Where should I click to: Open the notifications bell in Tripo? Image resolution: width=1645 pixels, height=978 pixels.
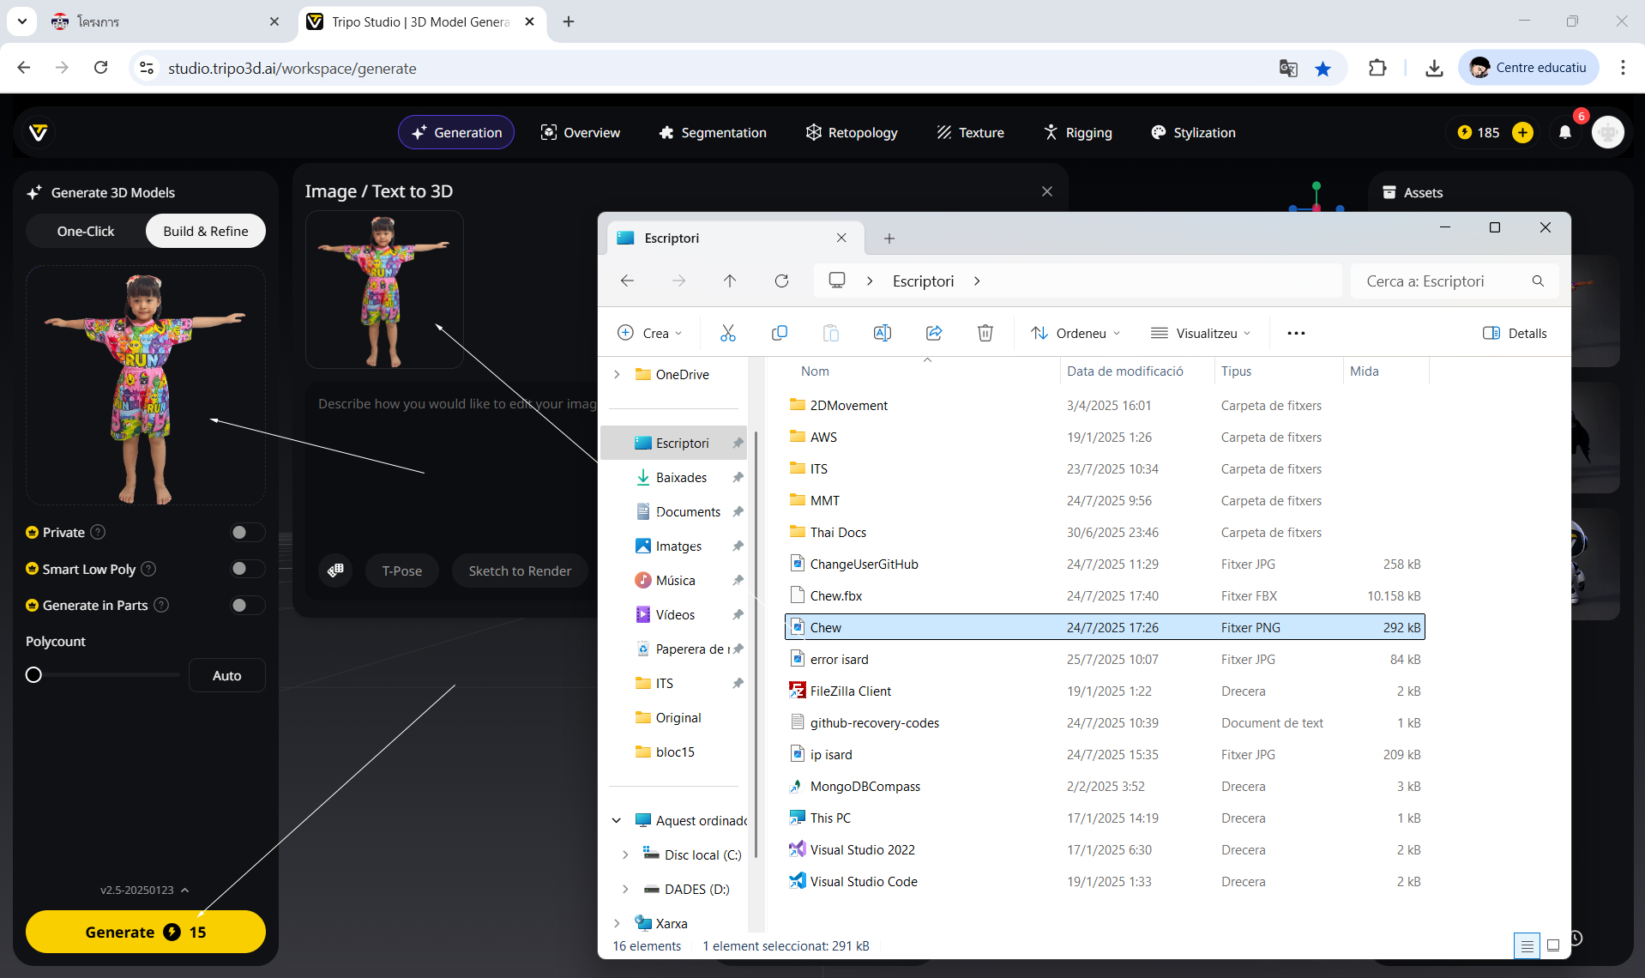point(1564,132)
